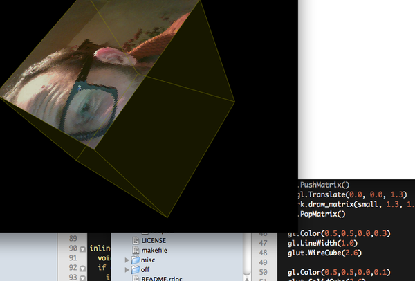Screen dimensions: 415x281
Task: Click the gl.Translate(0.0, 0.0, 1.3) line
Action: tap(352, 194)
